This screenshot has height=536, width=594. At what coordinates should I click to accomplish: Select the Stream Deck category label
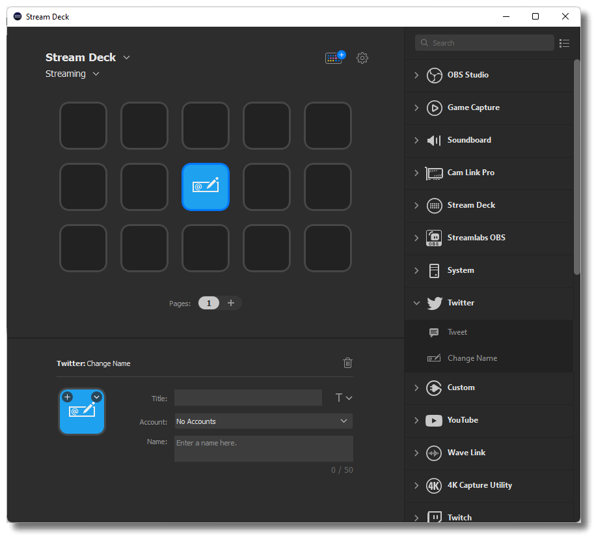471,205
